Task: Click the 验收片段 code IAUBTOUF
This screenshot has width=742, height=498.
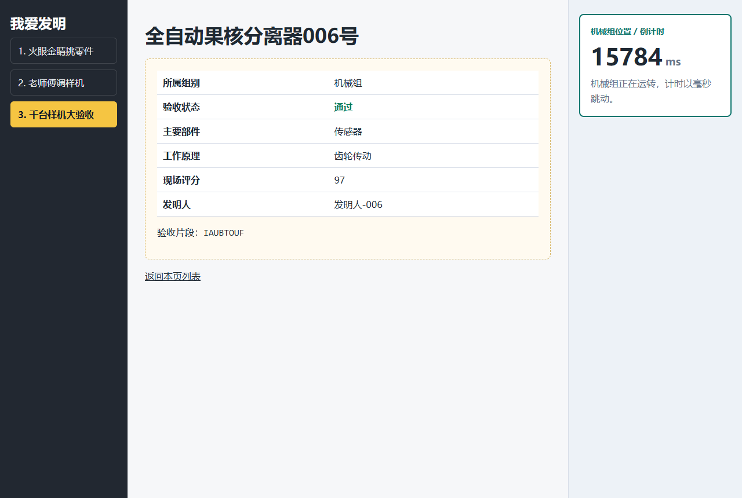Action: point(224,233)
